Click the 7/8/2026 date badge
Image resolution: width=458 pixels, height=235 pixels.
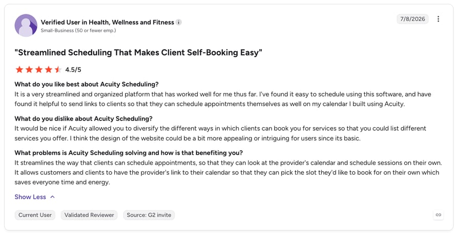[x=412, y=19]
